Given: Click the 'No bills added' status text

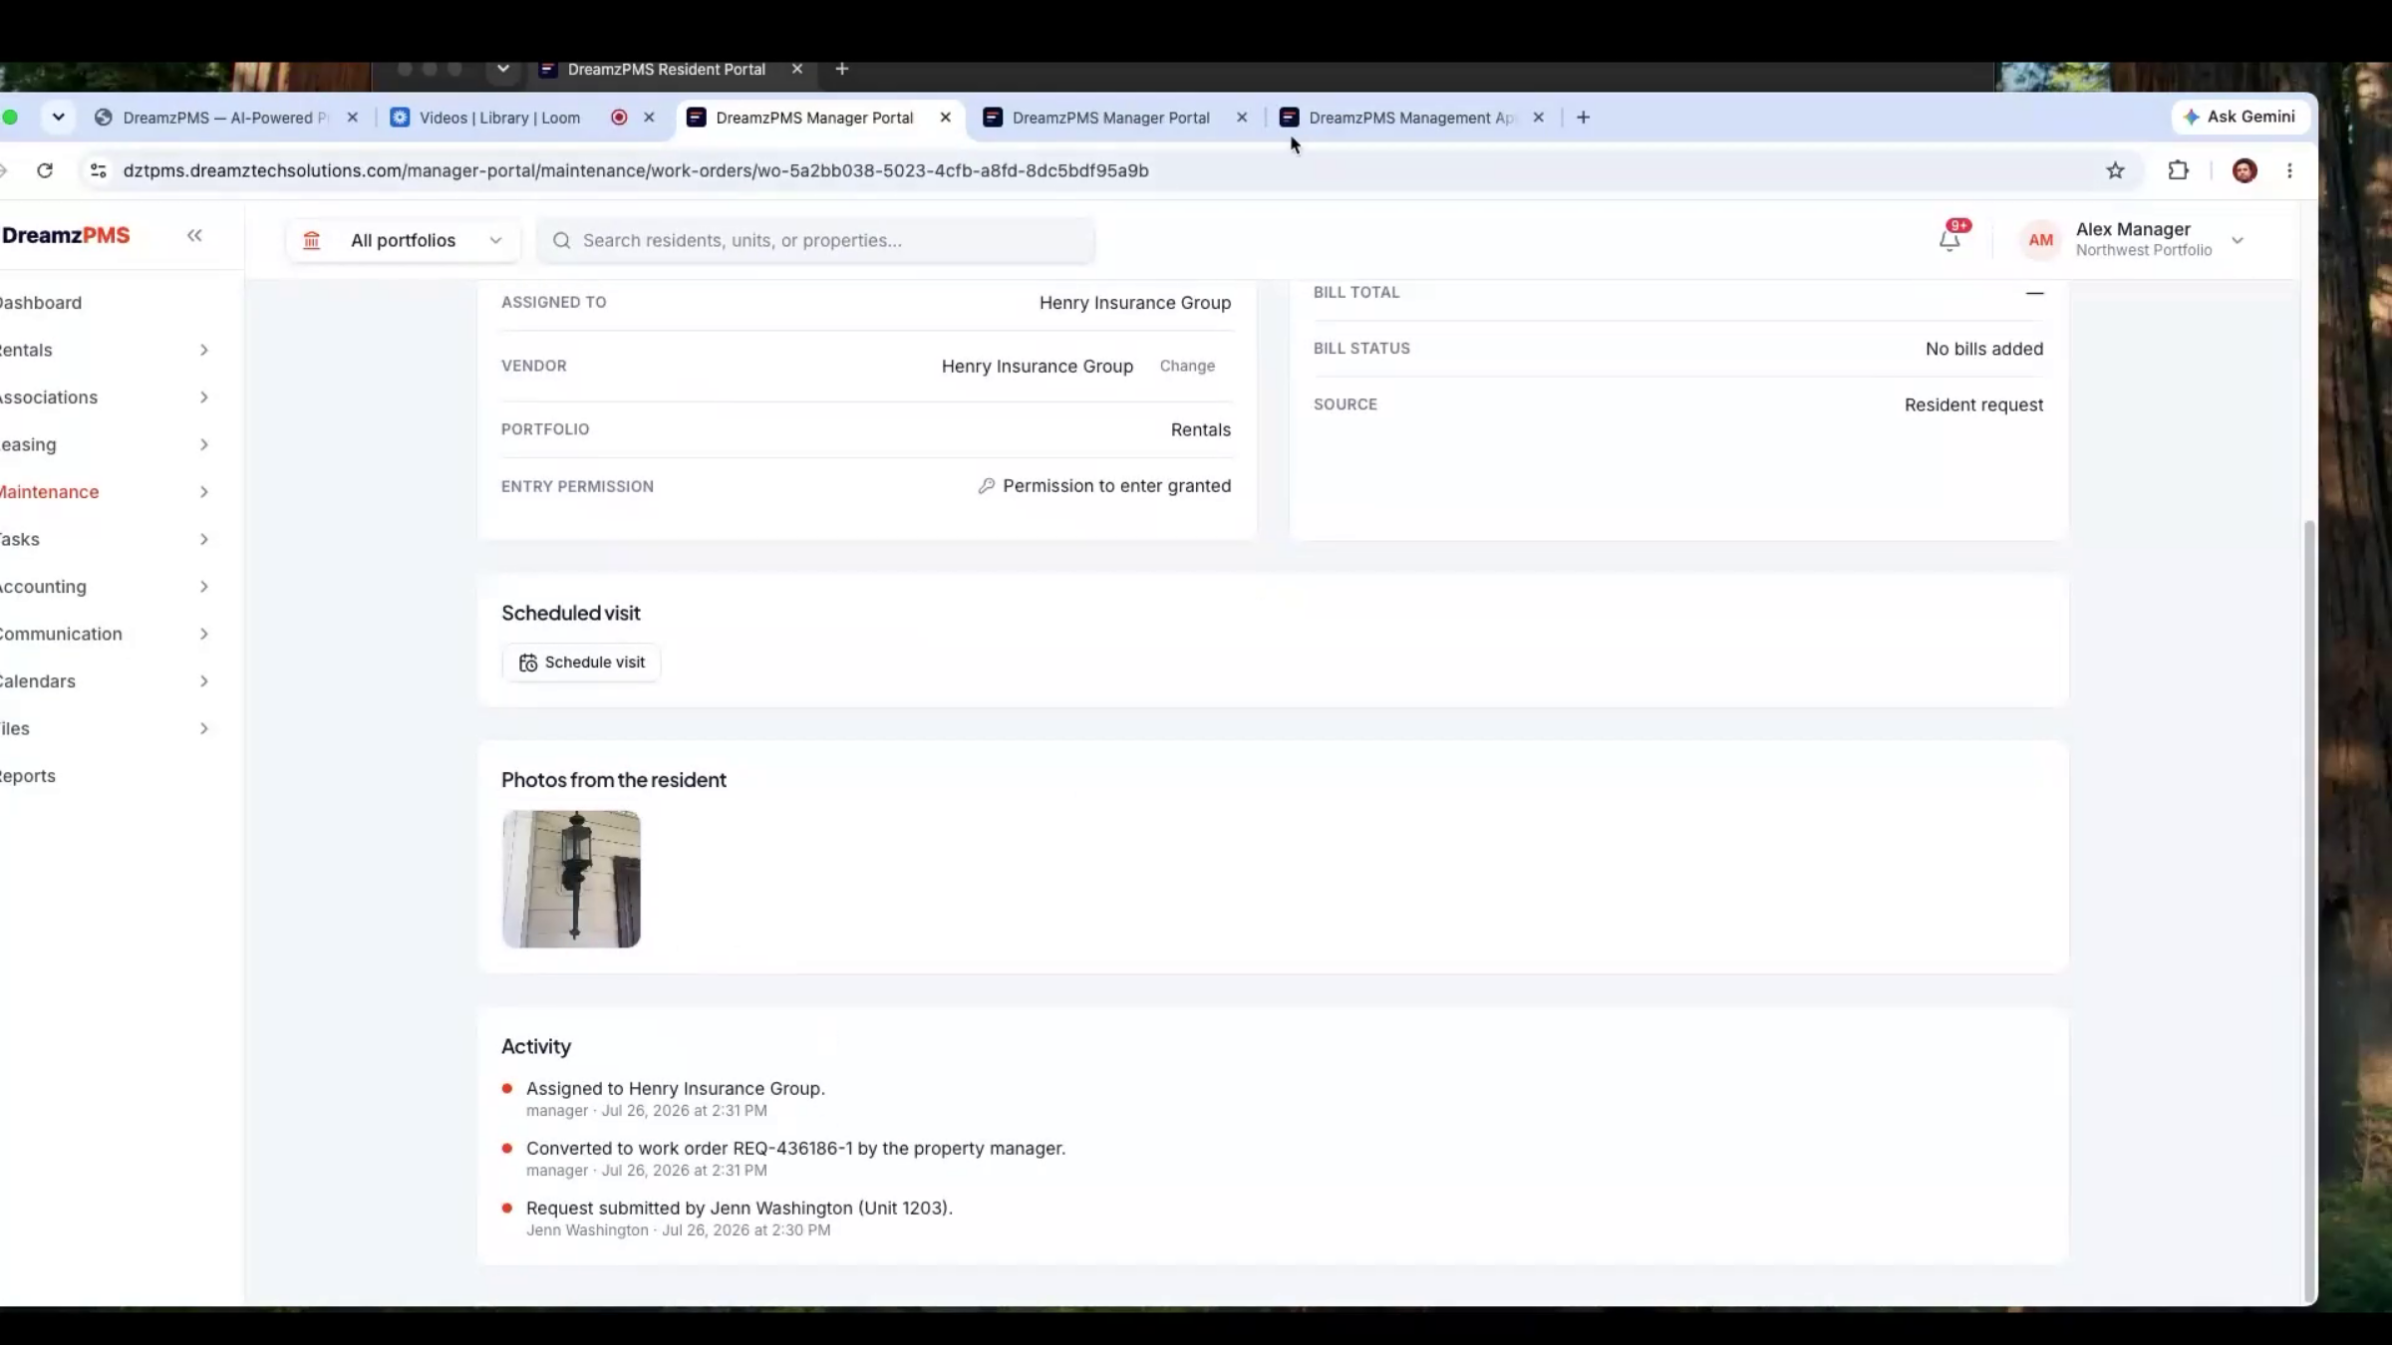Looking at the screenshot, I should click(x=1983, y=349).
